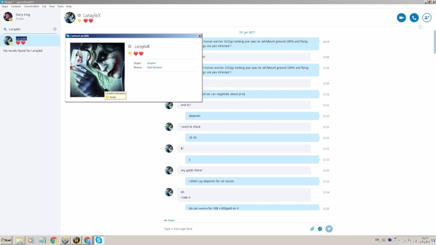This screenshot has width=436, height=245.
Task: Start a voice call with LarayleX
Action: 414,18
